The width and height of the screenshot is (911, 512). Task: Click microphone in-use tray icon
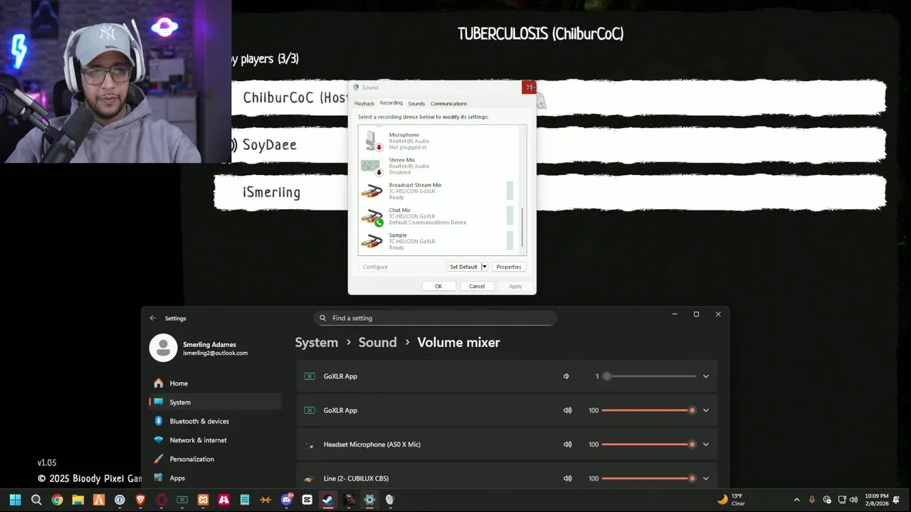[812, 500]
